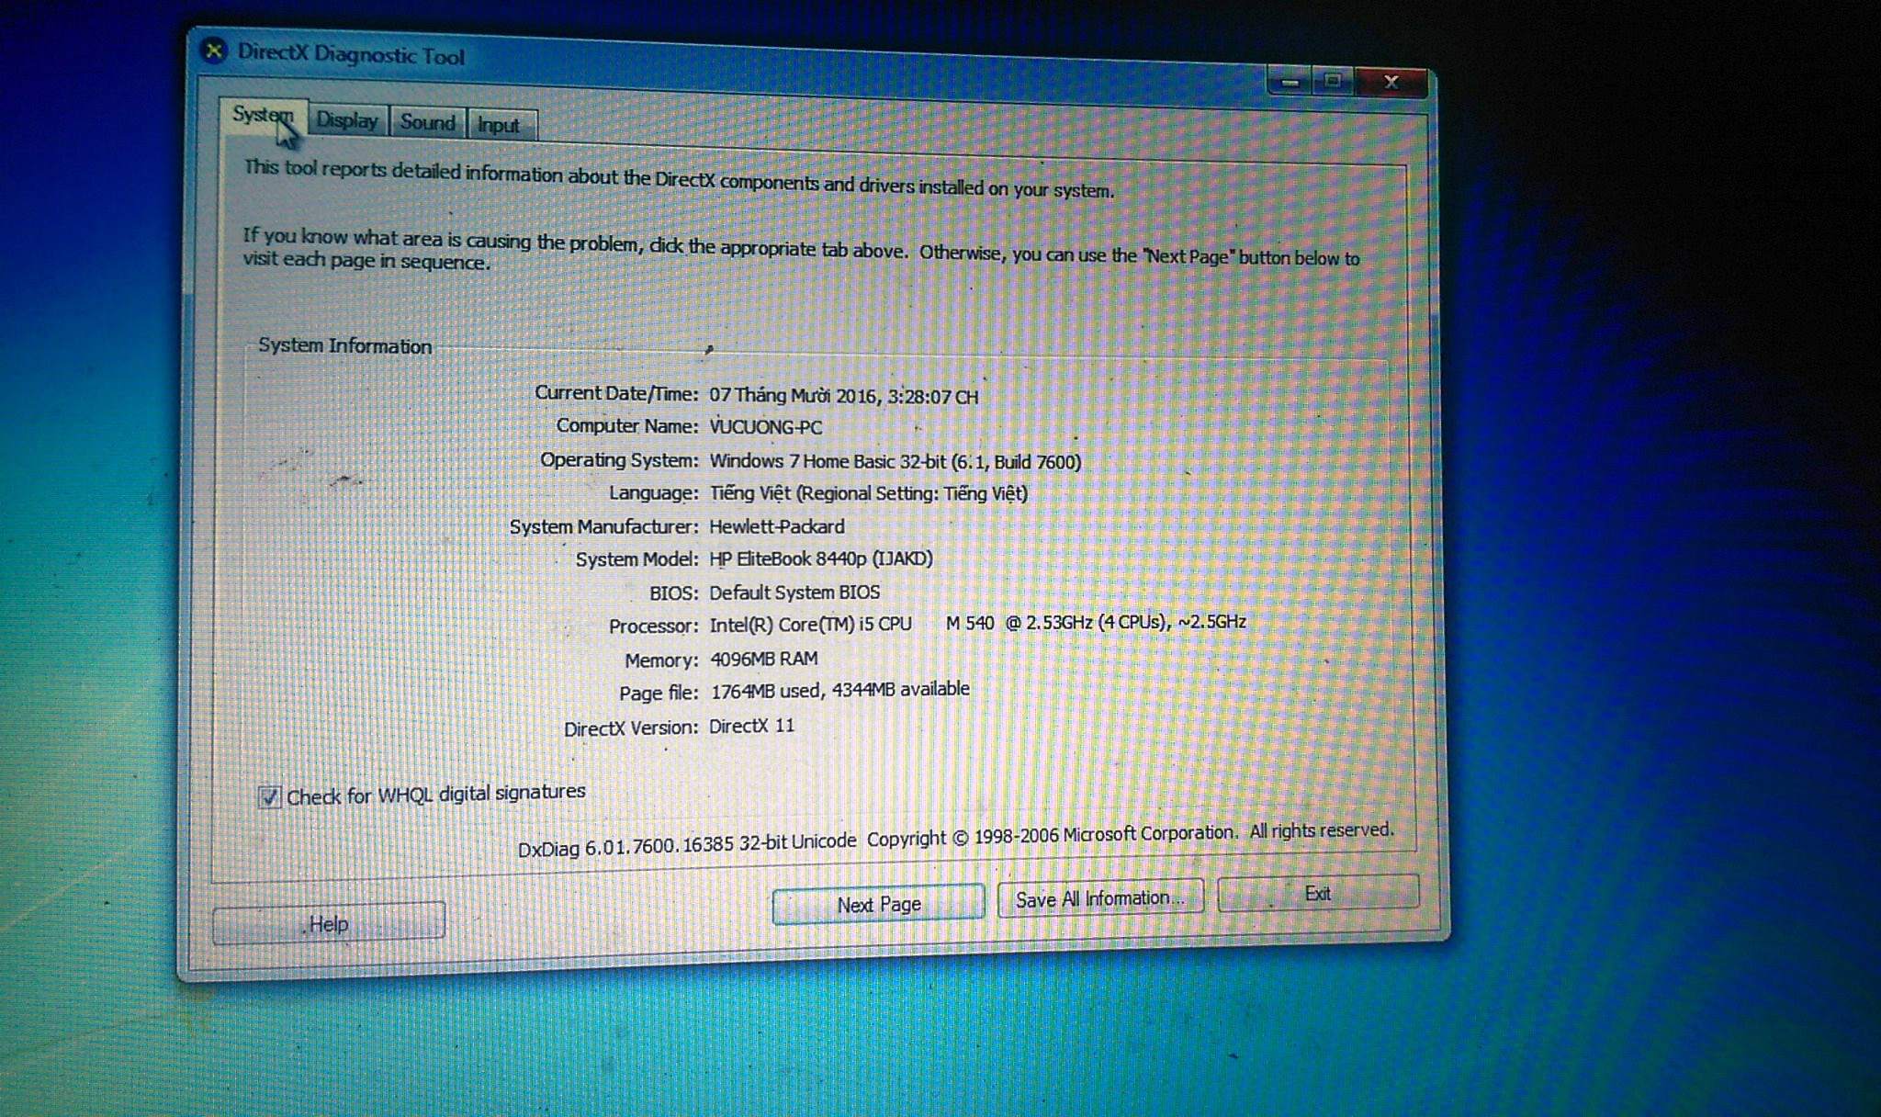Go to the Sound tab
The image size is (1881, 1117).
427,122
